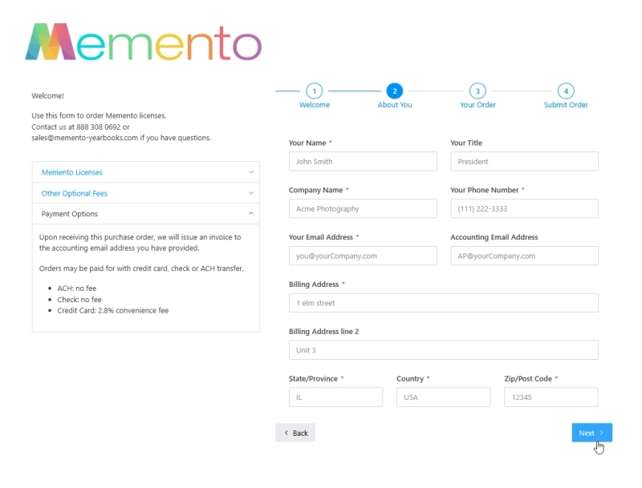Click the 'Zip/Post Code' field label
The width and height of the screenshot is (642, 488).
coord(528,378)
